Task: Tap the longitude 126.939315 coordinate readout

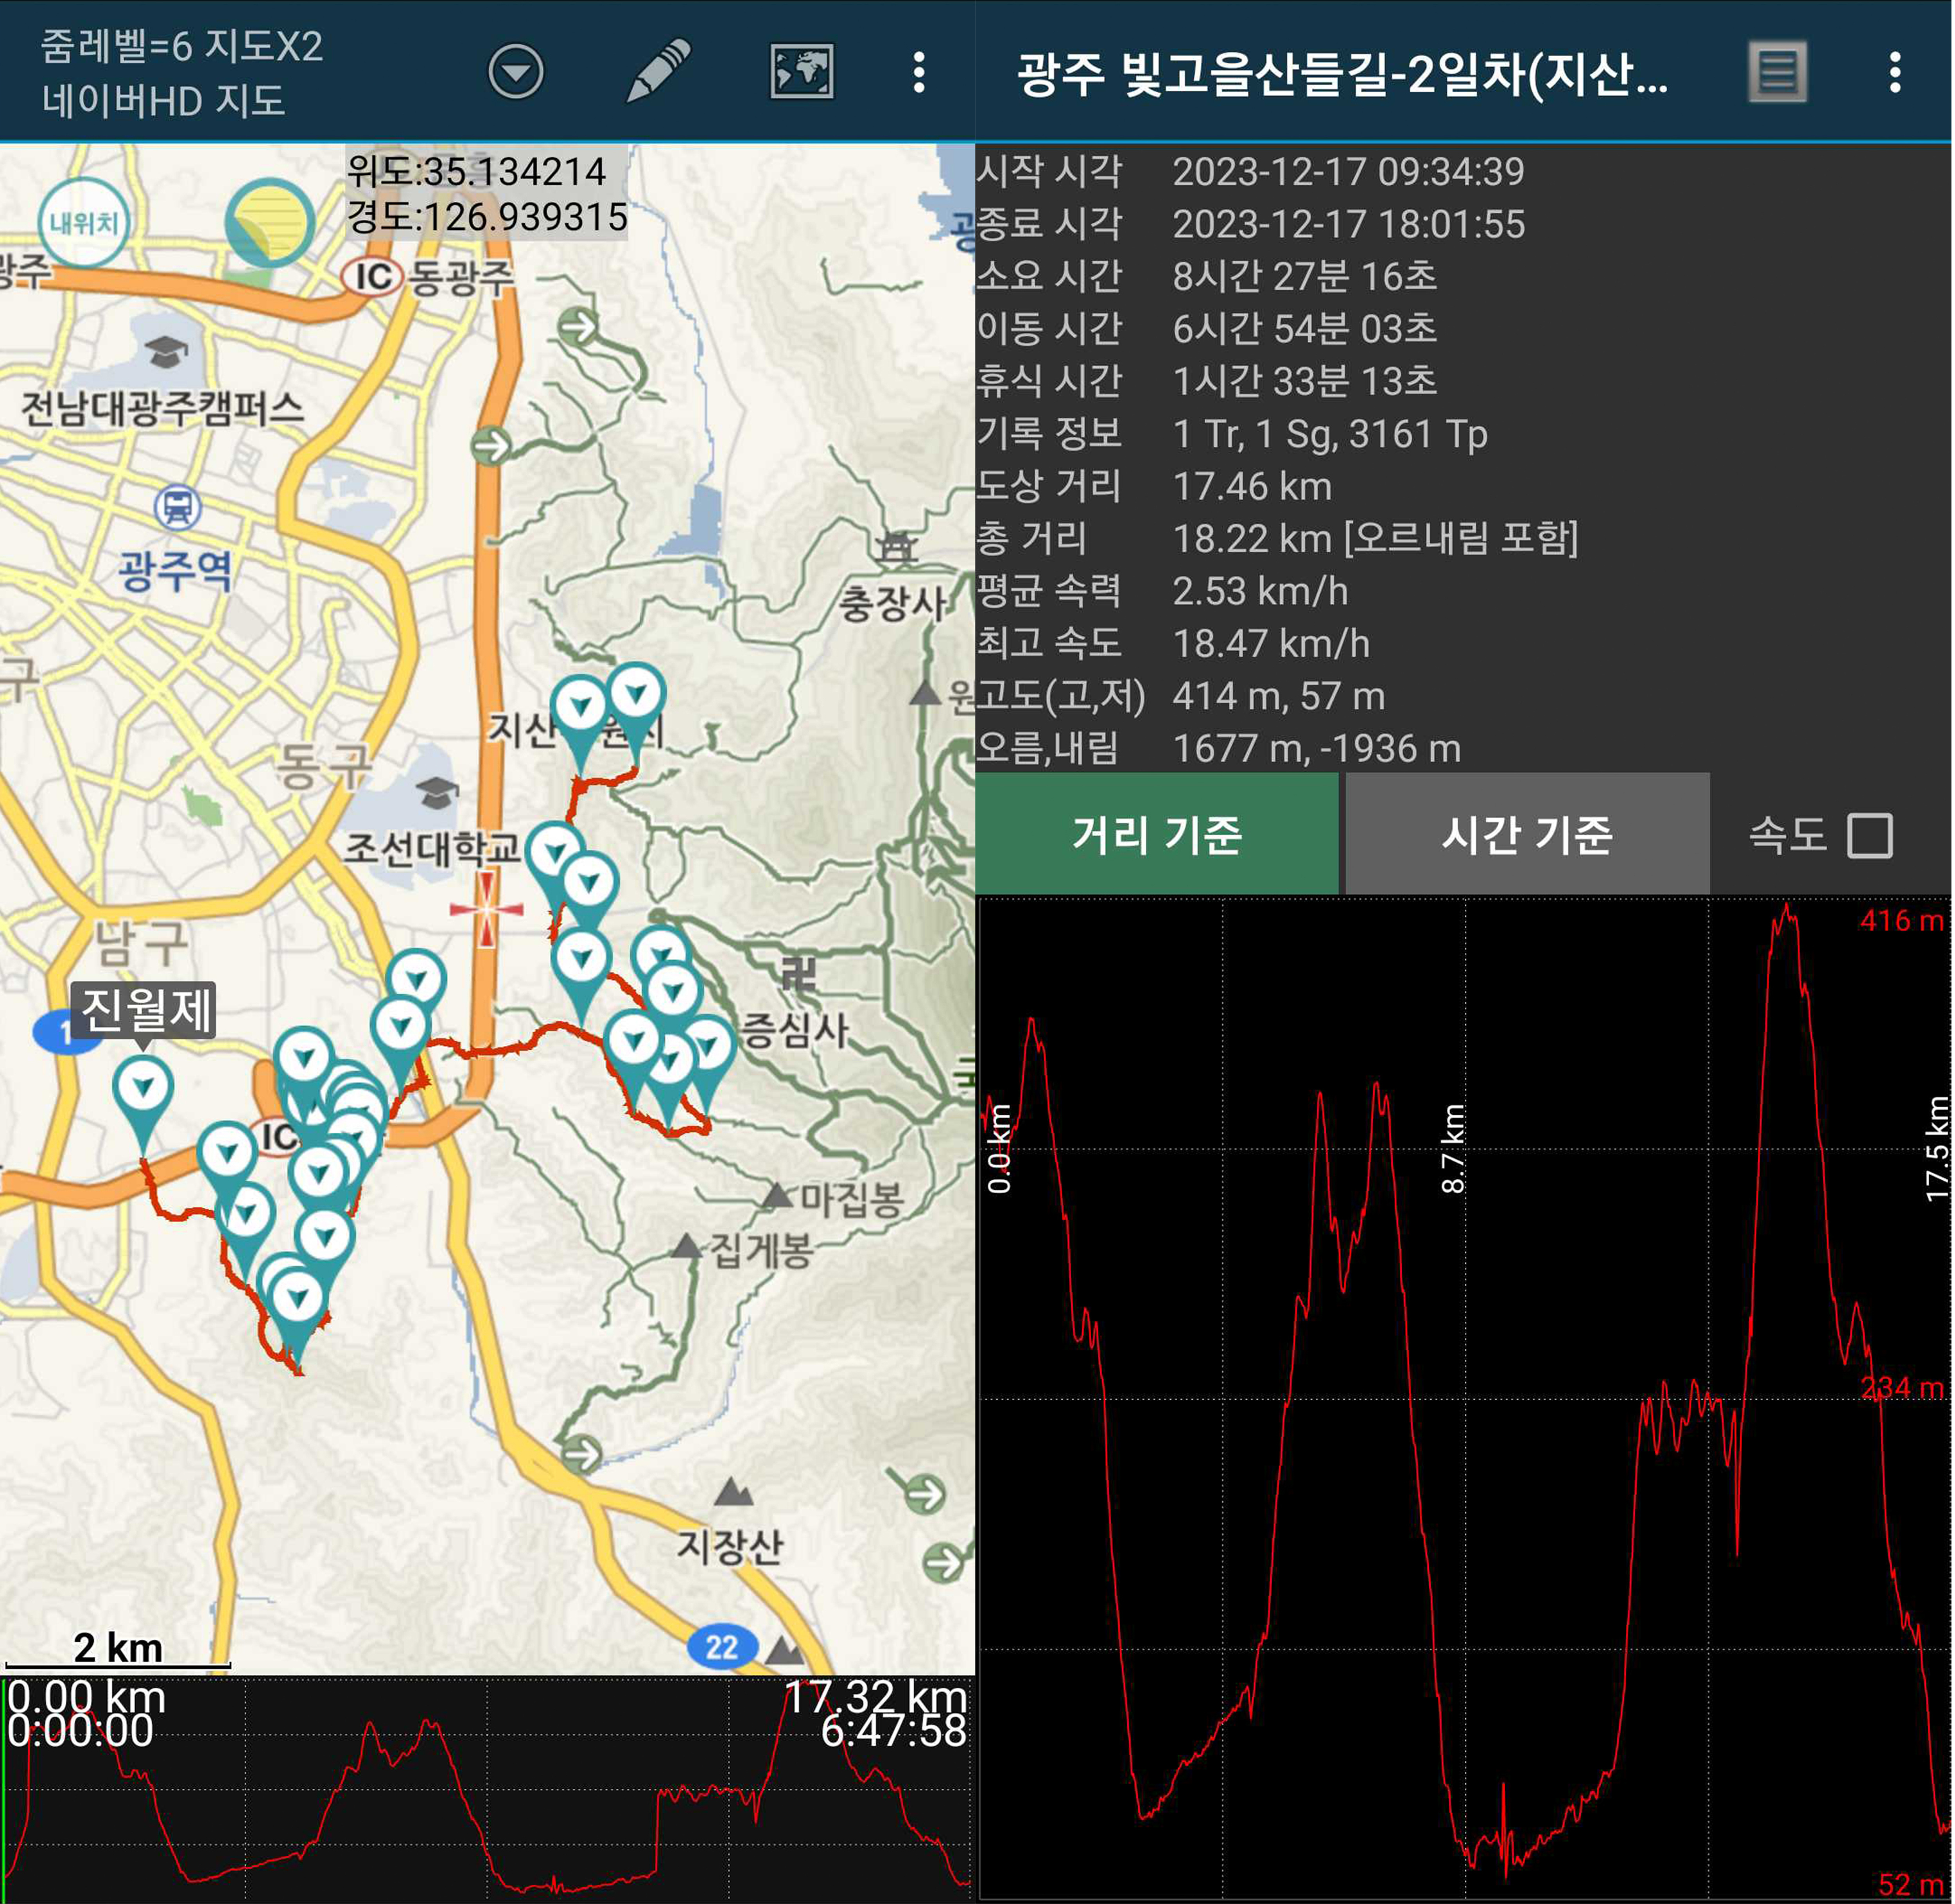Action: (487, 217)
